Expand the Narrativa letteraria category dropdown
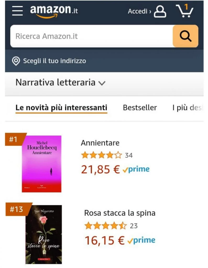 tap(60, 82)
